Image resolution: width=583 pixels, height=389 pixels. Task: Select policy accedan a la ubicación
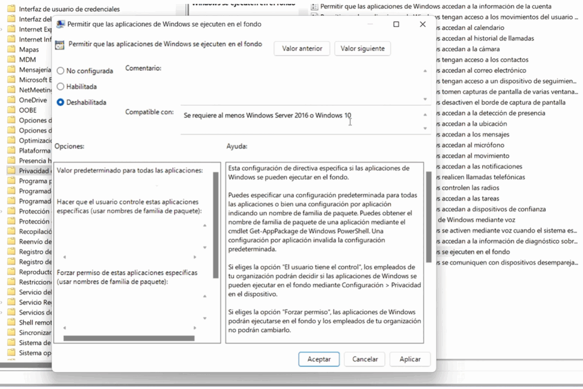pyautogui.click(x=471, y=124)
